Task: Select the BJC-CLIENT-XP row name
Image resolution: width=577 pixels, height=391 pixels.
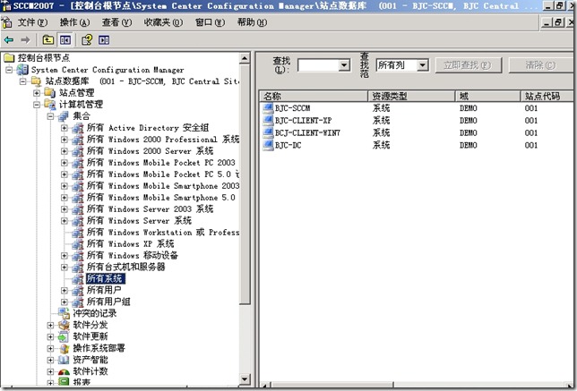Action: (303, 121)
